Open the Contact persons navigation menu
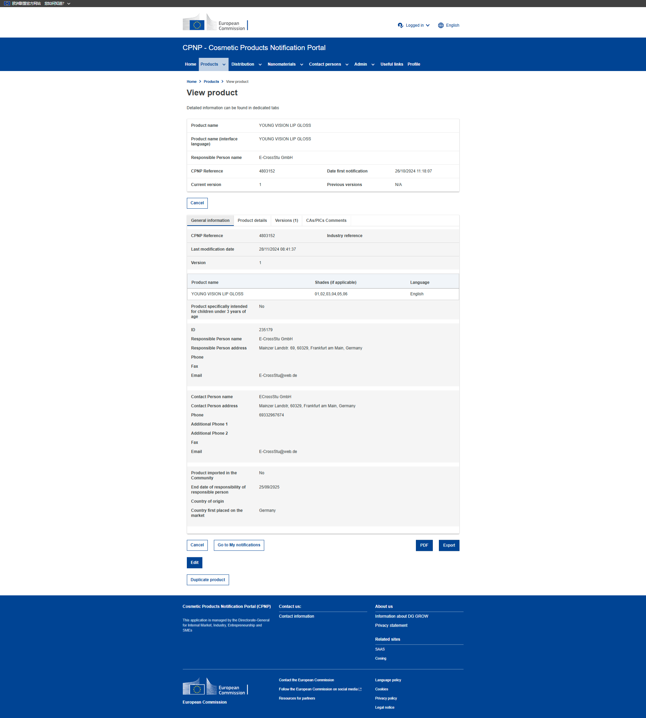This screenshot has width=646, height=718. point(325,64)
